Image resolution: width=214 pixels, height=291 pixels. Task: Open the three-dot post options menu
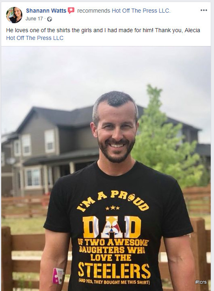click(203, 10)
